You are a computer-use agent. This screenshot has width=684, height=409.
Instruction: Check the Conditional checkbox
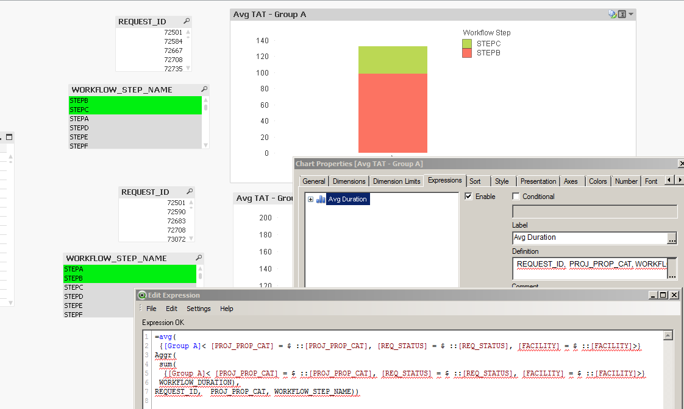click(x=516, y=197)
